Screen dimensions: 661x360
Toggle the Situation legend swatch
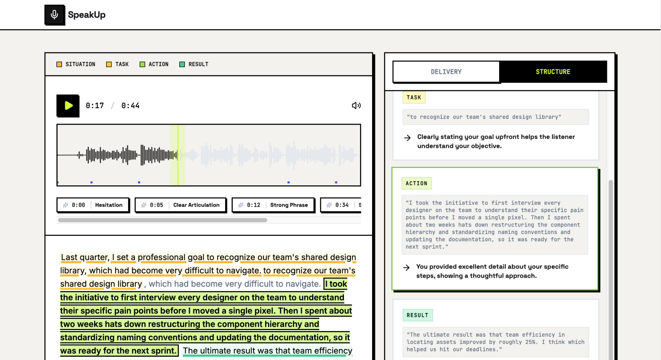[x=59, y=64]
